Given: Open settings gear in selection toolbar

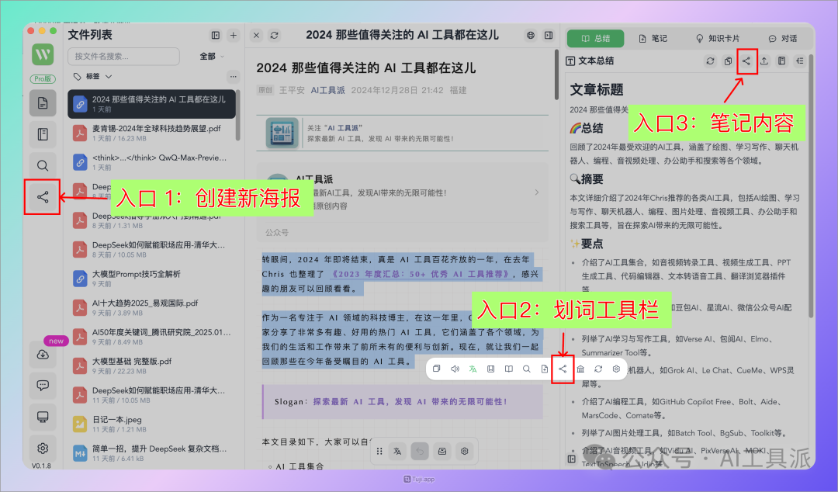Looking at the screenshot, I should [x=616, y=369].
